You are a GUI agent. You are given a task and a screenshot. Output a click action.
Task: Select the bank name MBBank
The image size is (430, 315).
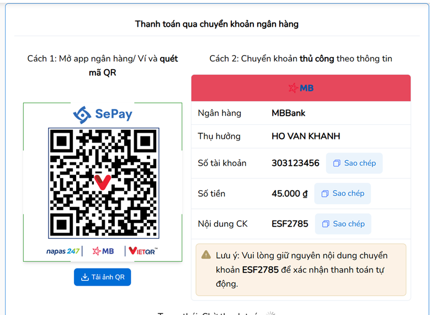(288, 113)
